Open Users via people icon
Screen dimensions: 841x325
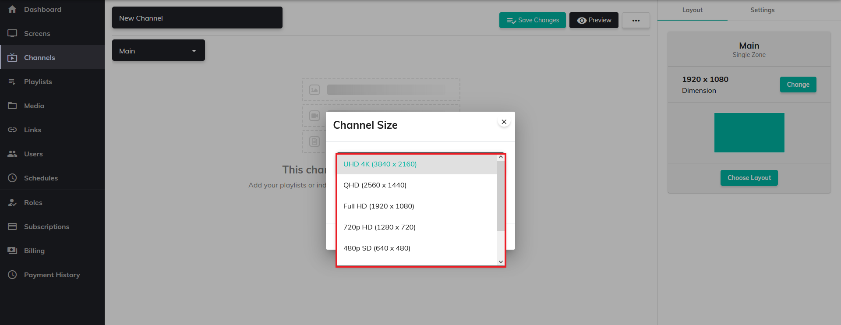pos(12,154)
